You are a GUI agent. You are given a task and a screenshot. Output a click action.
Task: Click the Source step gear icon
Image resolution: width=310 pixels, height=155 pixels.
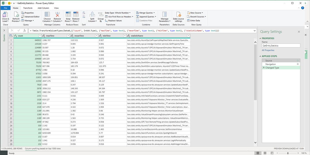[298, 61]
